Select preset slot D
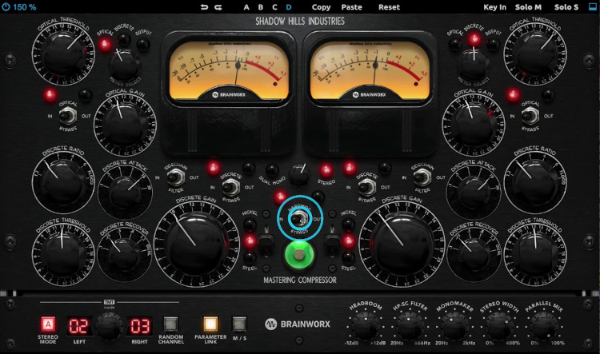600x354 pixels. pos(289,7)
